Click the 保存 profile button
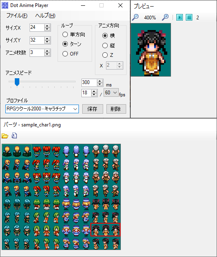 [x=92, y=109]
